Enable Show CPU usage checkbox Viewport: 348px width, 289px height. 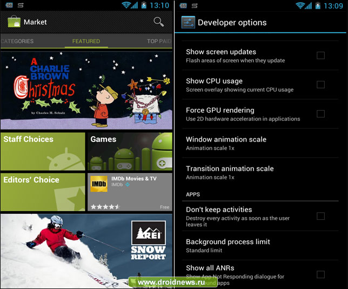[x=320, y=84]
